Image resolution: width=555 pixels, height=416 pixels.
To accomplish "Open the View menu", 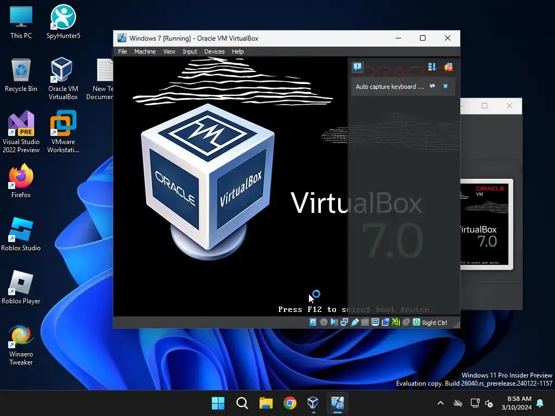I will click(x=169, y=51).
